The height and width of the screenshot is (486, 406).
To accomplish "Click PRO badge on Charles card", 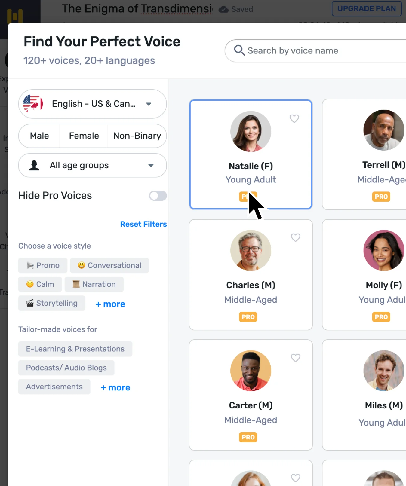I will (248, 317).
